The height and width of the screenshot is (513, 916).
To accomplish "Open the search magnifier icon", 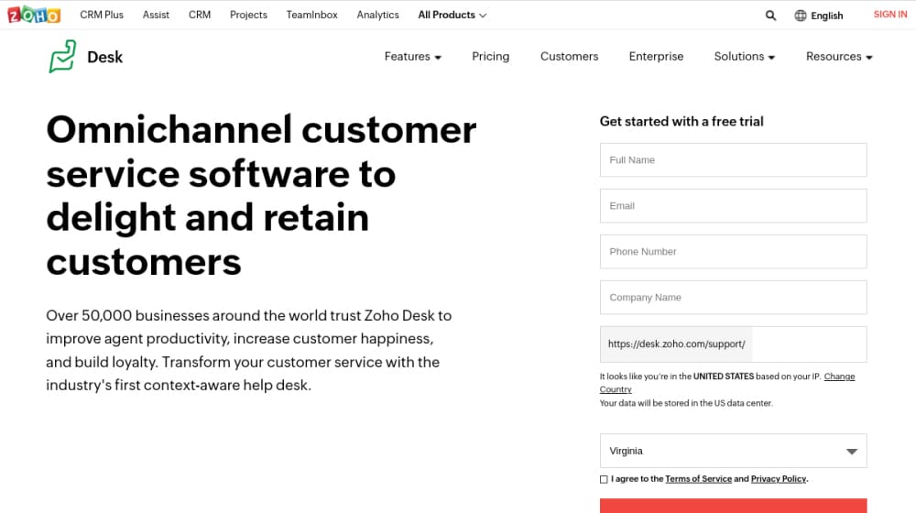I will [770, 16].
